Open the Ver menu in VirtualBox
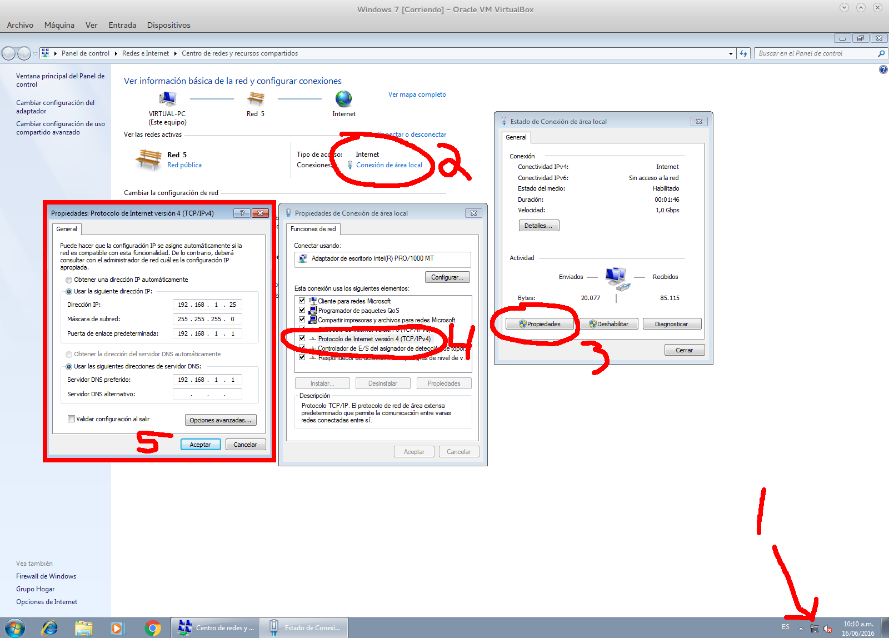This screenshot has height=638, width=889. [x=92, y=25]
